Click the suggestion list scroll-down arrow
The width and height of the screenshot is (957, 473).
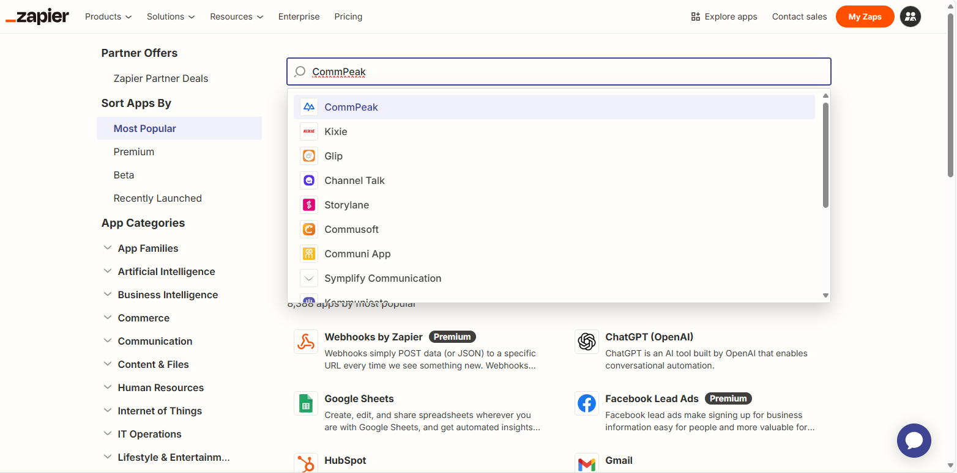tap(825, 295)
